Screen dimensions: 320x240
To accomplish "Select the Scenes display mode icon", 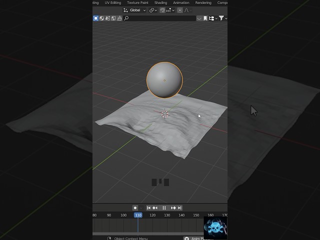I will coord(95,18).
